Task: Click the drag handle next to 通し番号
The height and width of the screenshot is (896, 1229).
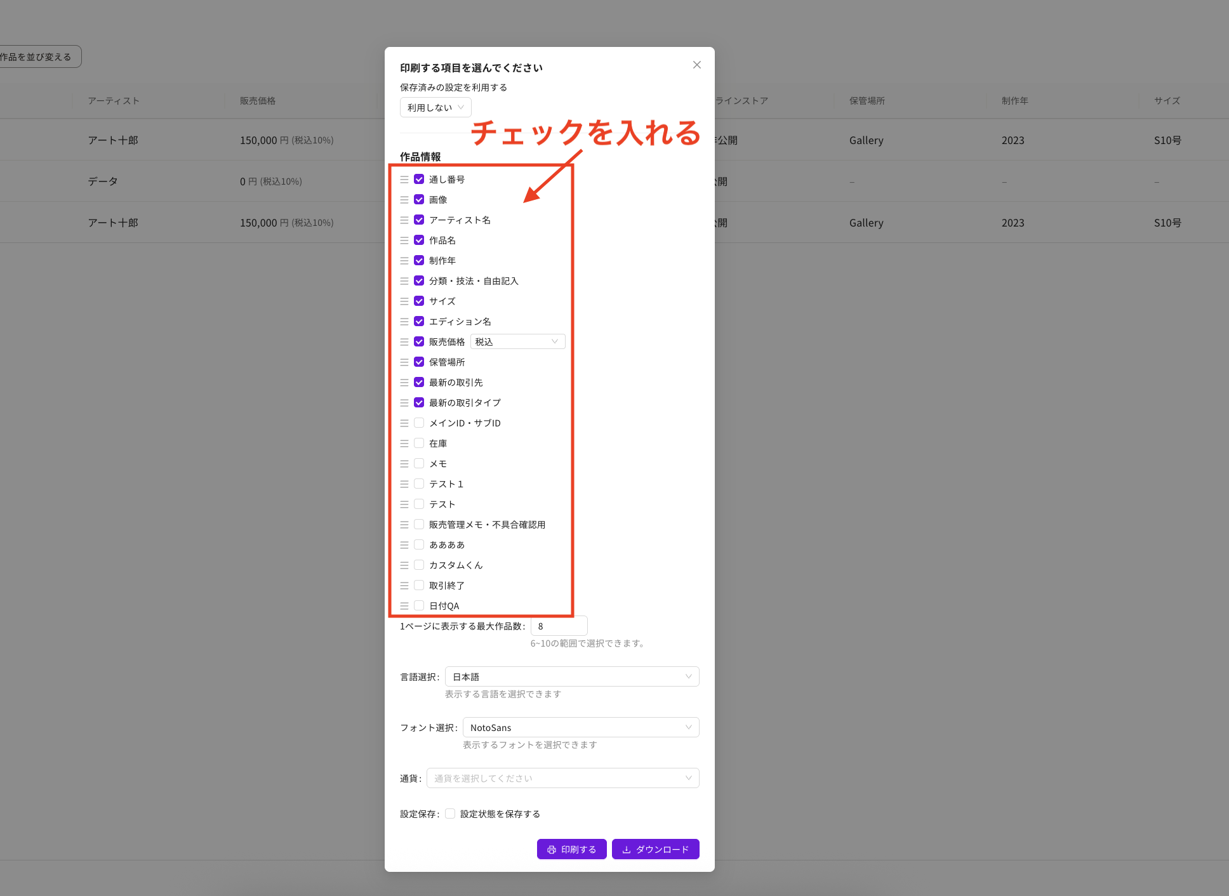Action: point(406,179)
